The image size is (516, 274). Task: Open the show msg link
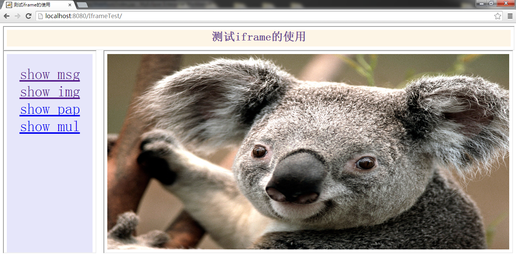click(49, 74)
